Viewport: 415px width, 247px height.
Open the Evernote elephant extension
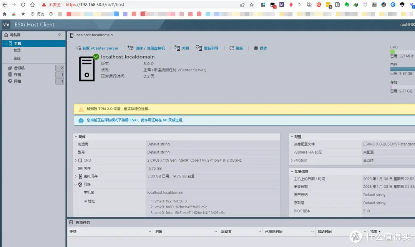click(x=347, y=5)
